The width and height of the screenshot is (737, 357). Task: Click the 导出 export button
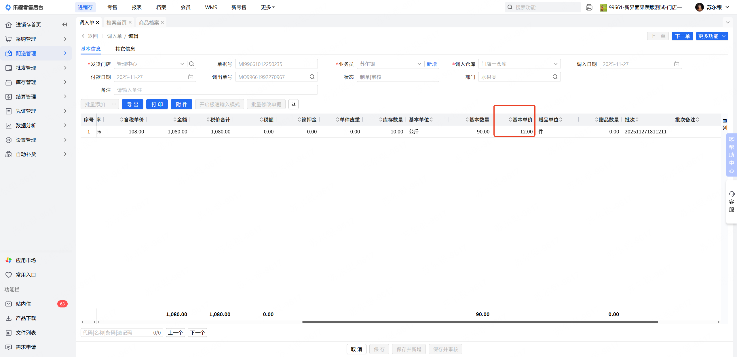pos(132,104)
